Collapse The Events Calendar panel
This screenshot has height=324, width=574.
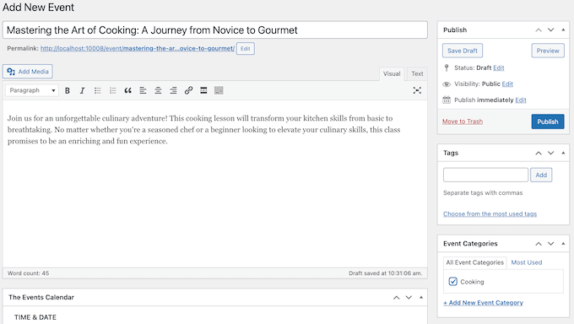tap(421, 298)
